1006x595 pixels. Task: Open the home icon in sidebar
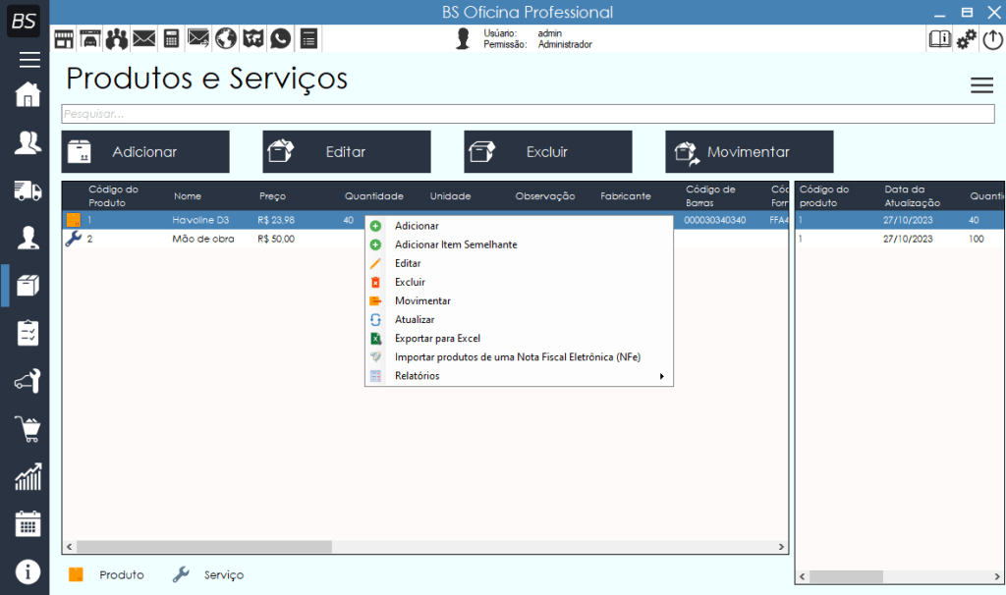28,95
